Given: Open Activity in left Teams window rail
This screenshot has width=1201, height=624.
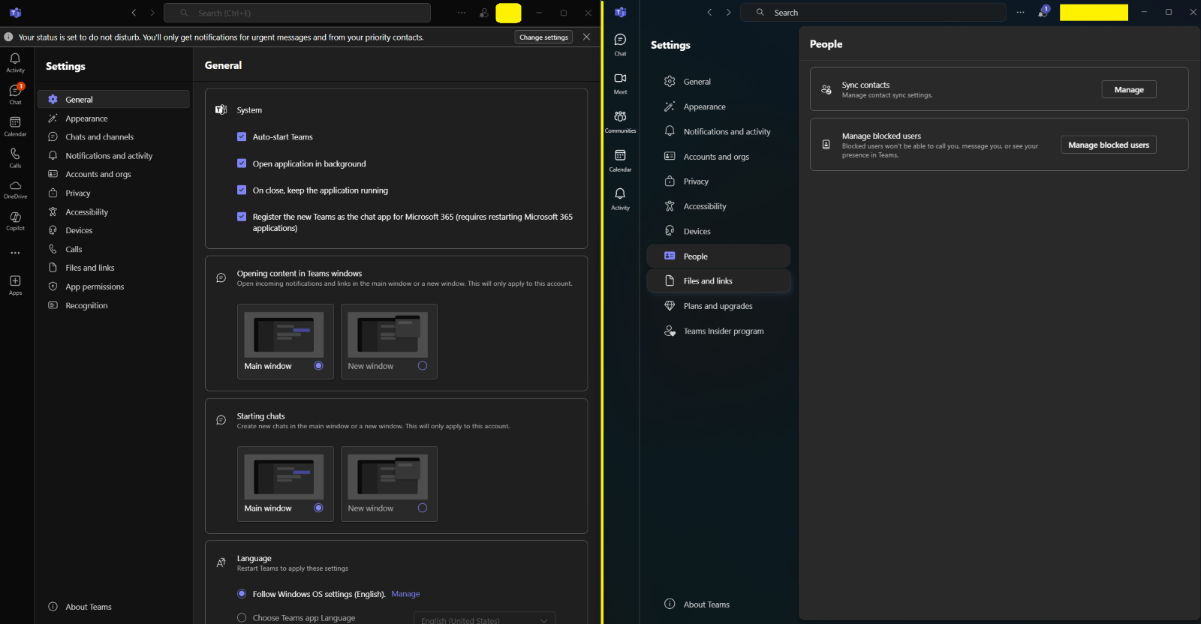Looking at the screenshot, I should 15,63.
